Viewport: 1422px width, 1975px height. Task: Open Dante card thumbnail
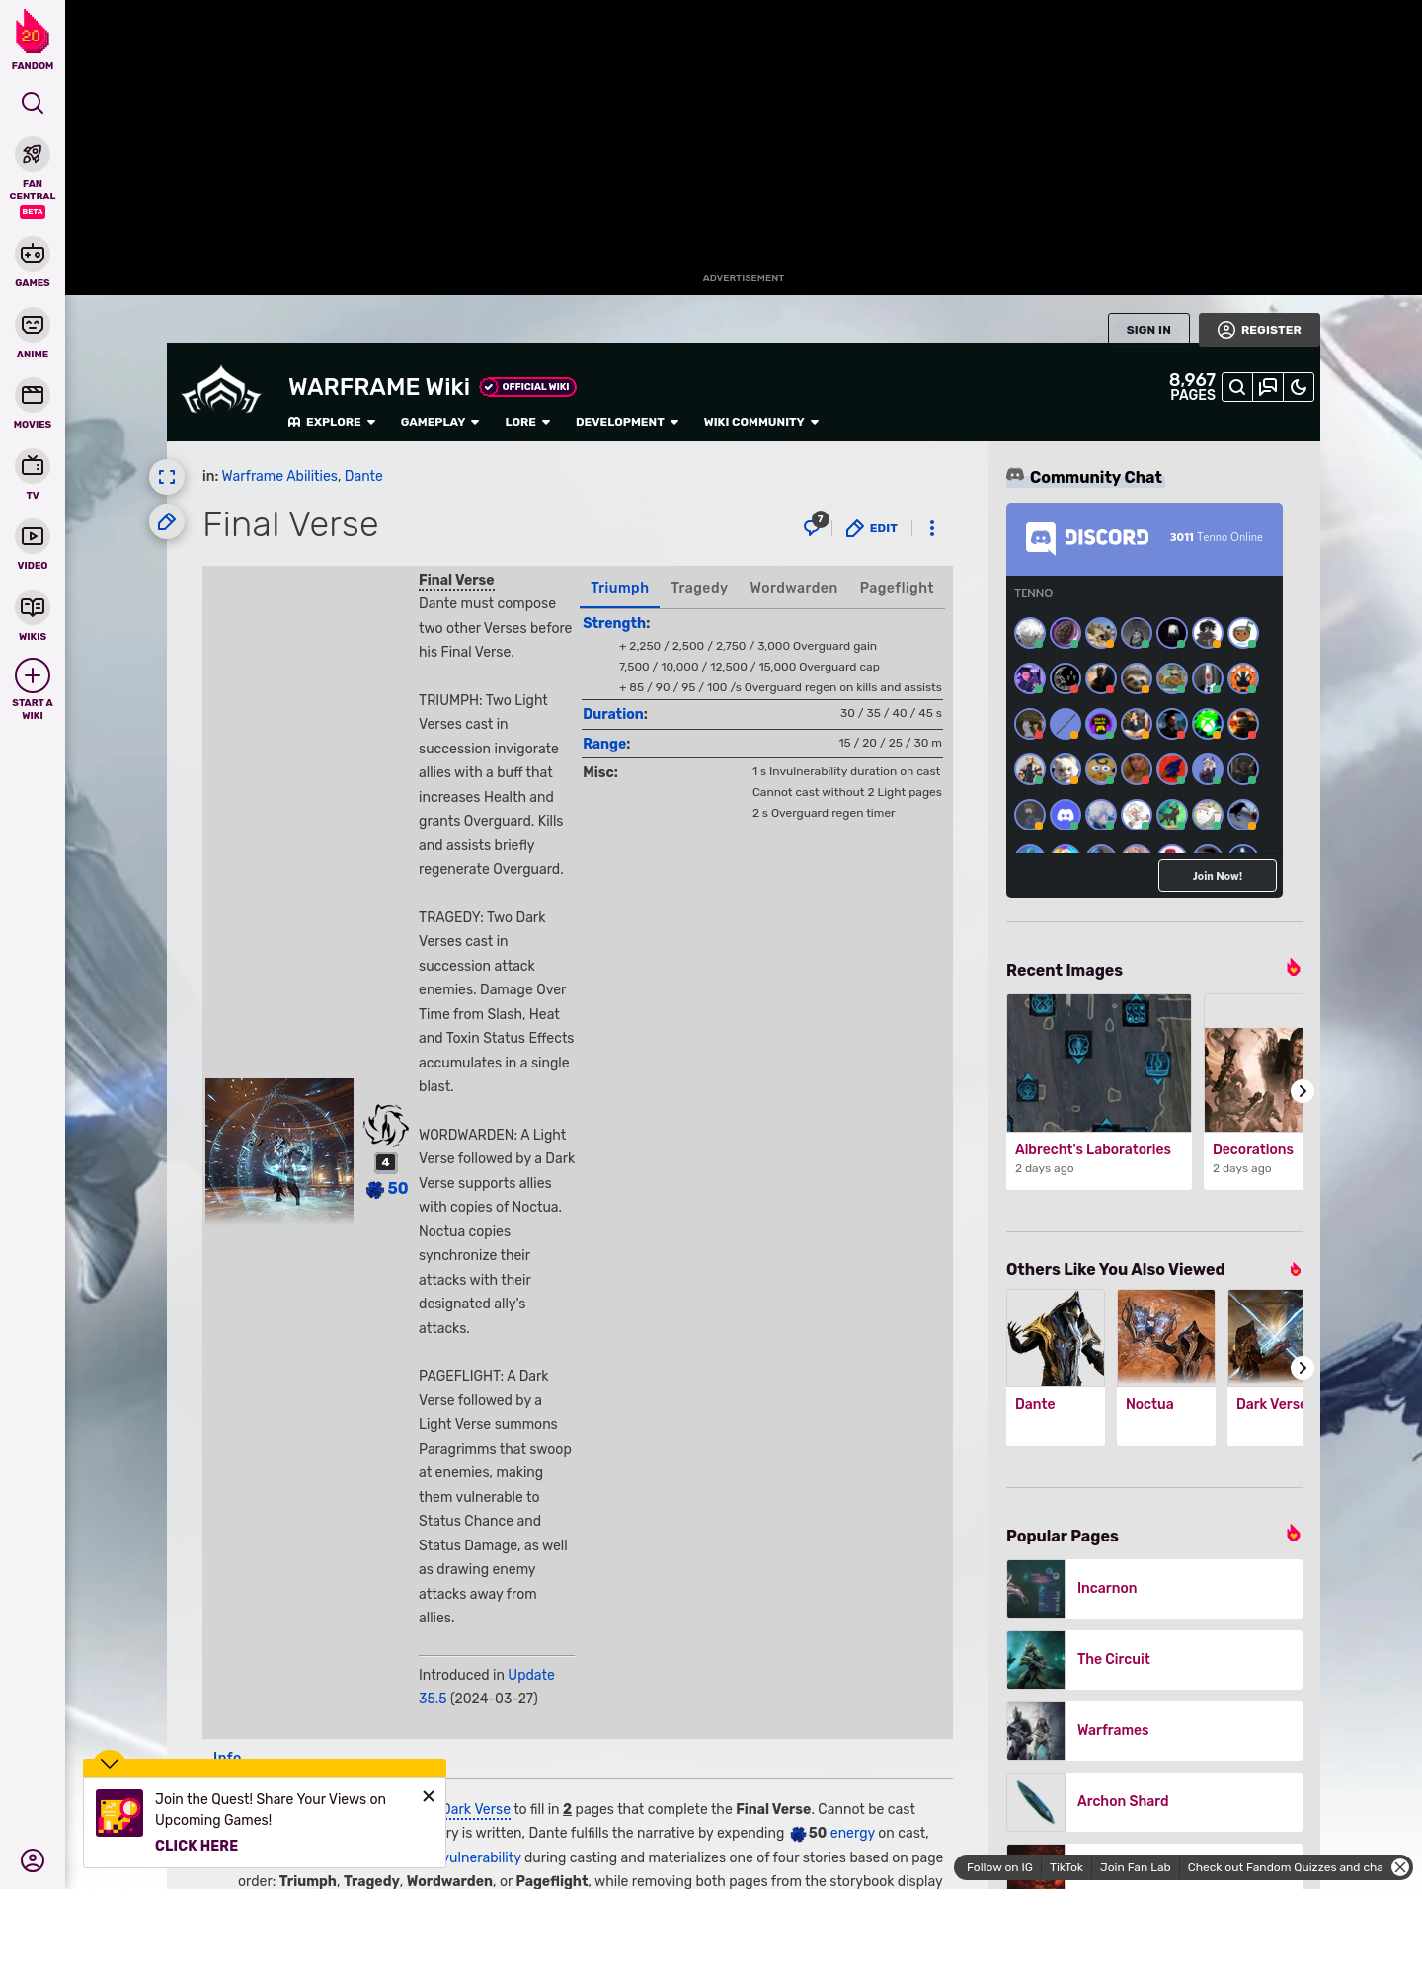point(1056,1338)
